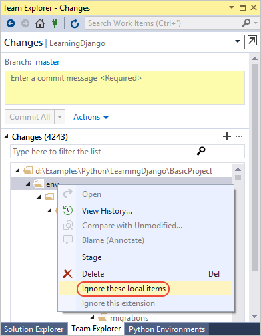Click the search magnifier in Work Items box

[x=246, y=23]
